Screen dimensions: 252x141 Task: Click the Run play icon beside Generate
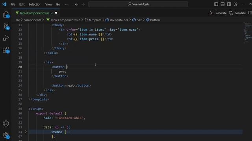click(x=211, y=13)
